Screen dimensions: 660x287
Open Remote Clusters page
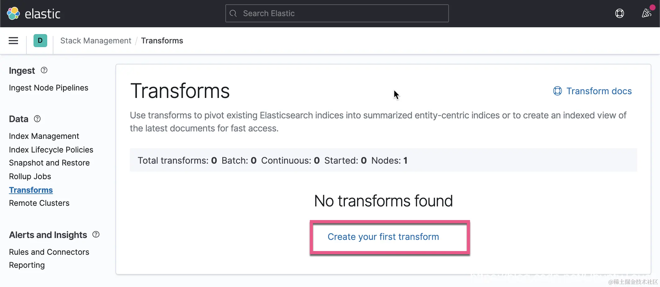pyautogui.click(x=39, y=203)
